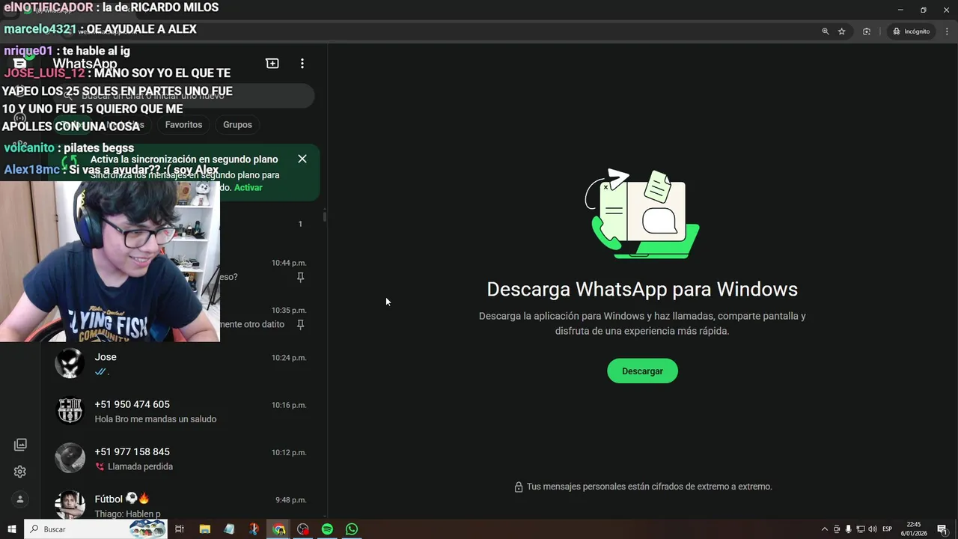Click the microphone tray icon
This screenshot has width=958, height=539.
point(848,529)
